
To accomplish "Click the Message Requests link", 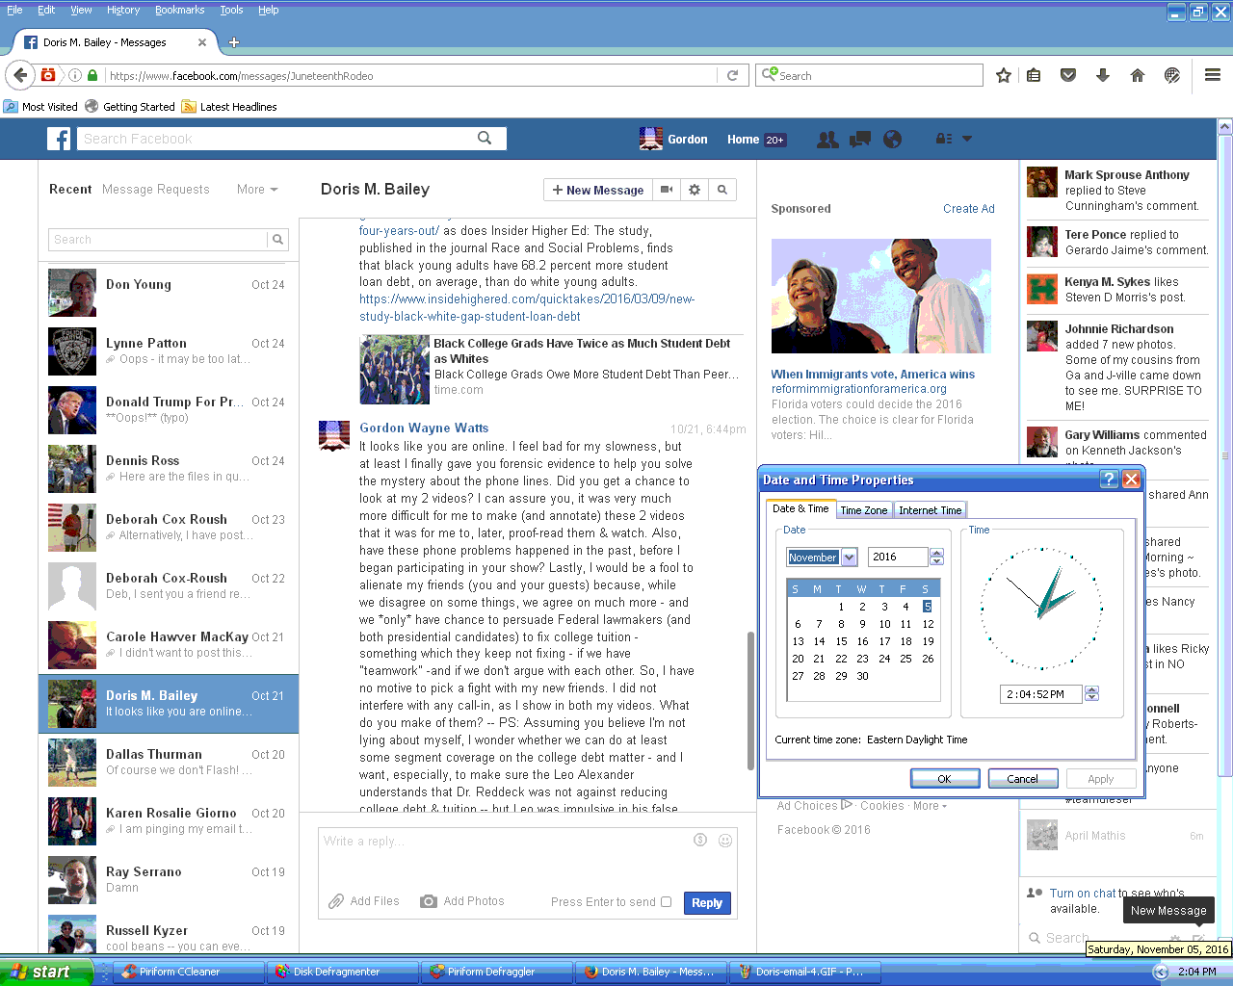I will (x=155, y=190).
